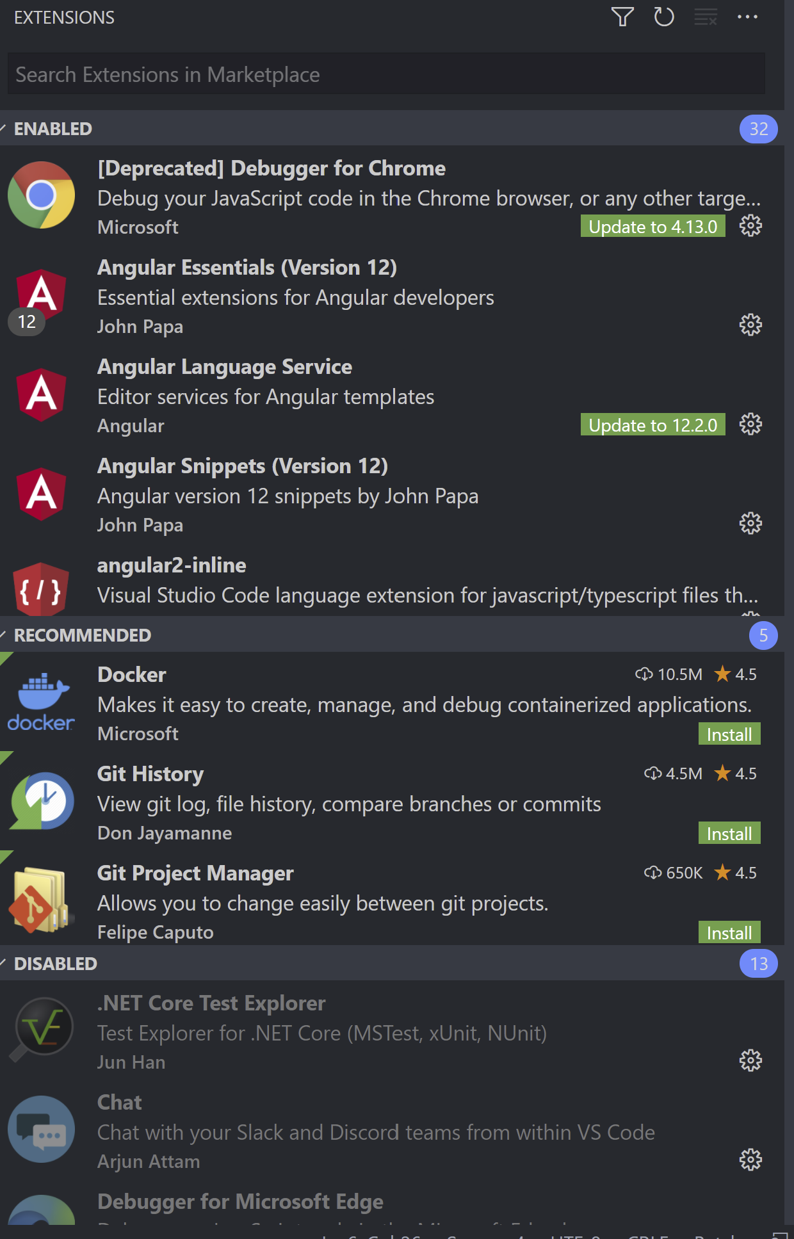Select Angular Snippets (Version 12) title
Viewport: 794px width, 1239px height.
[x=243, y=466]
